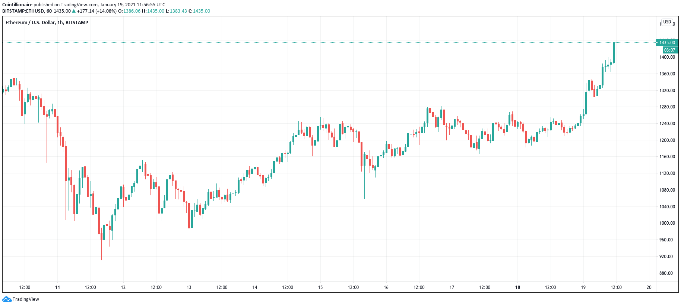The height and width of the screenshot is (306, 681).
Task: Click the closing price C:1435.00 in header
Action: (199, 11)
